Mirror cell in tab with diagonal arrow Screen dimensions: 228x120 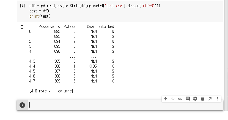(210, 99)
